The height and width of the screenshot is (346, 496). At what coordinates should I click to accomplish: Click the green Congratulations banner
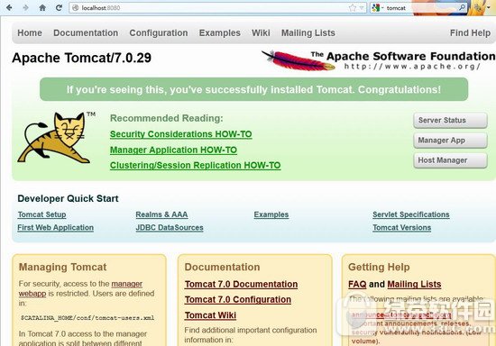point(253,89)
